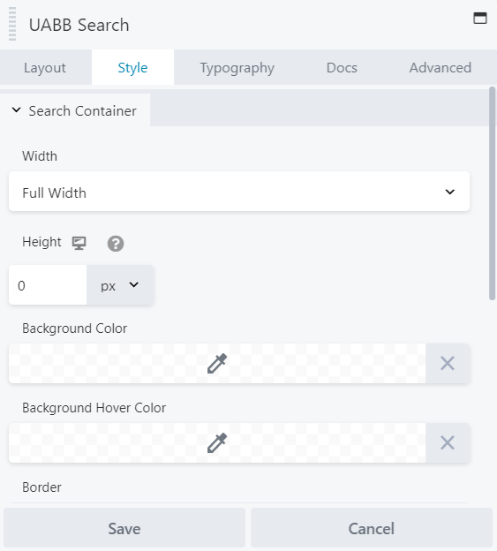Viewport: 497px width, 551px height.
Task: Open the Width dropdown showing Full Width
Action: coord(239,192)
